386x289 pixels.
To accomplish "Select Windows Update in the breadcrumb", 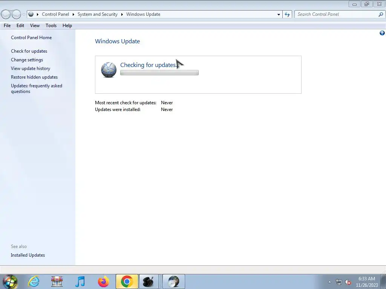I will click(x=143, y=14).
